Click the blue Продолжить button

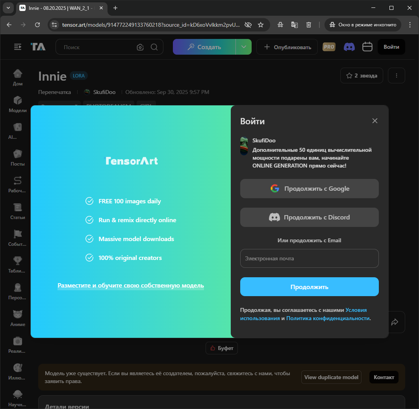[x=309, y=287]
